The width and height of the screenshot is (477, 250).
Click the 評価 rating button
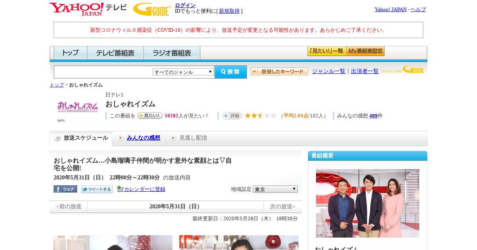click(232, 116)
